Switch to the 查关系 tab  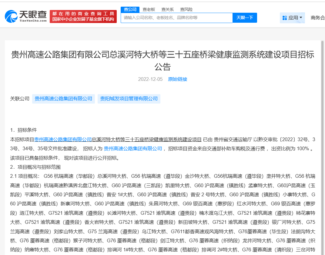tap(167, 9)
